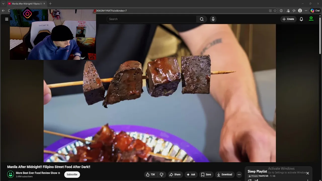The height and width of the screenshot is (181, 322).
Task: Select the Manila After Midnight browser tab
Action: (26, 4)
